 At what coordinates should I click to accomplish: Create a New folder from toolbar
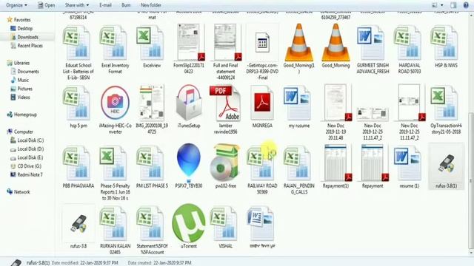coord(151,5)
